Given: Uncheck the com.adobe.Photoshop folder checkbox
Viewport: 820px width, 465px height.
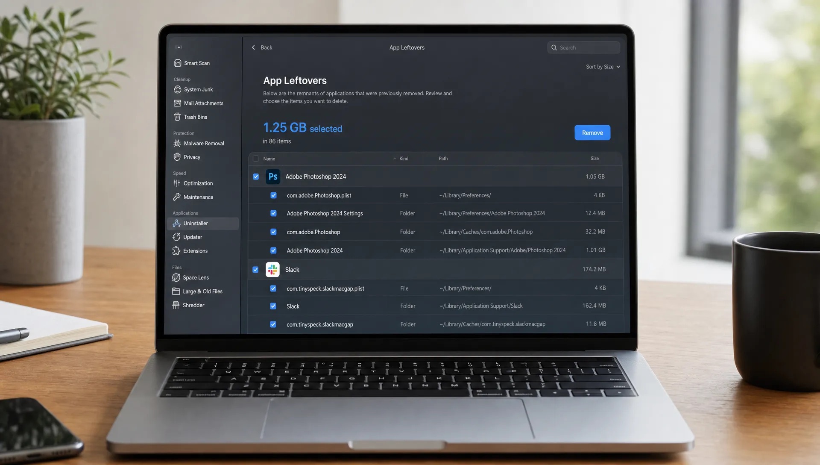Looking at the screenshot, I should coord(273,232).
